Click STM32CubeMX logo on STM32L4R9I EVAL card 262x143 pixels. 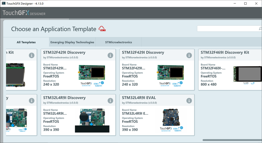[x=178, y=129]
